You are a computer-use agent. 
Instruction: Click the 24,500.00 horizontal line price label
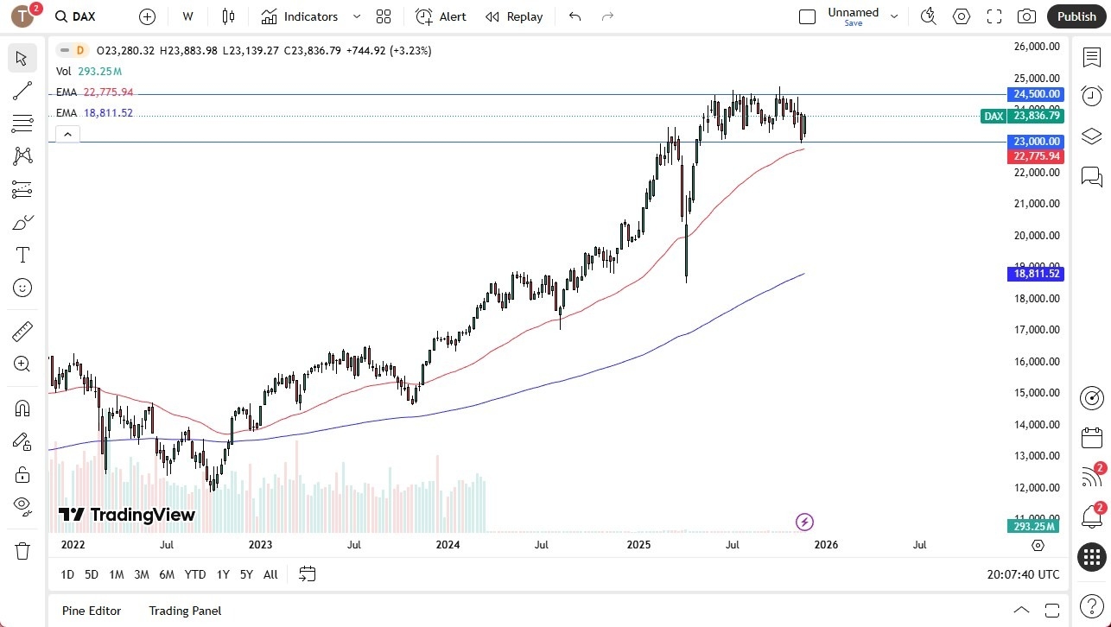point(1035,94)
